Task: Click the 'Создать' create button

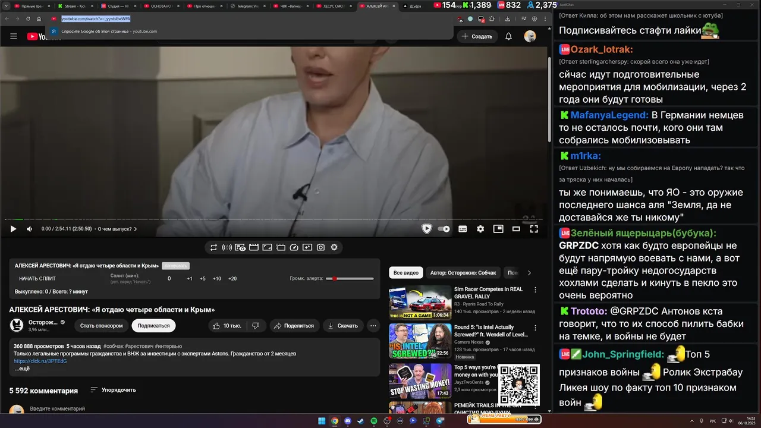Action: coord(477,36)
